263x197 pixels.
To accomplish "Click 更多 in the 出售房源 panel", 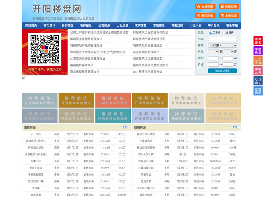I will [125, 127].
